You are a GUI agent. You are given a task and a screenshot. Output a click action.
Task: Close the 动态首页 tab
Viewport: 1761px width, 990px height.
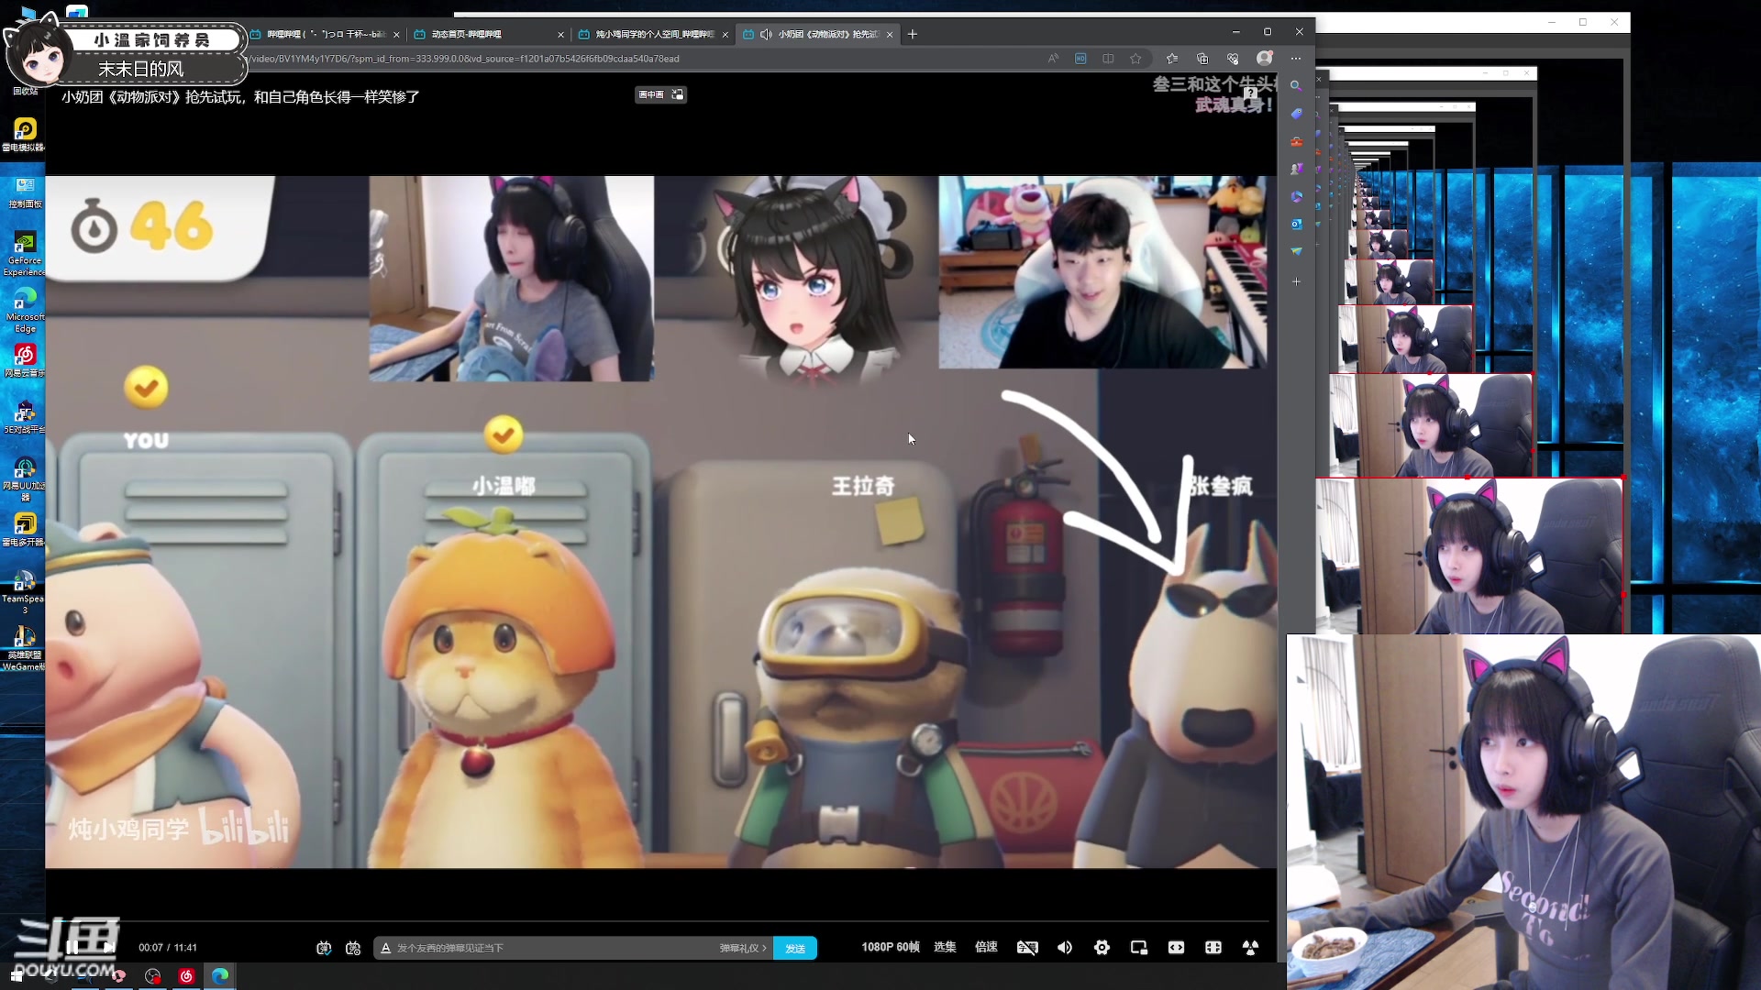coord(560,35)
